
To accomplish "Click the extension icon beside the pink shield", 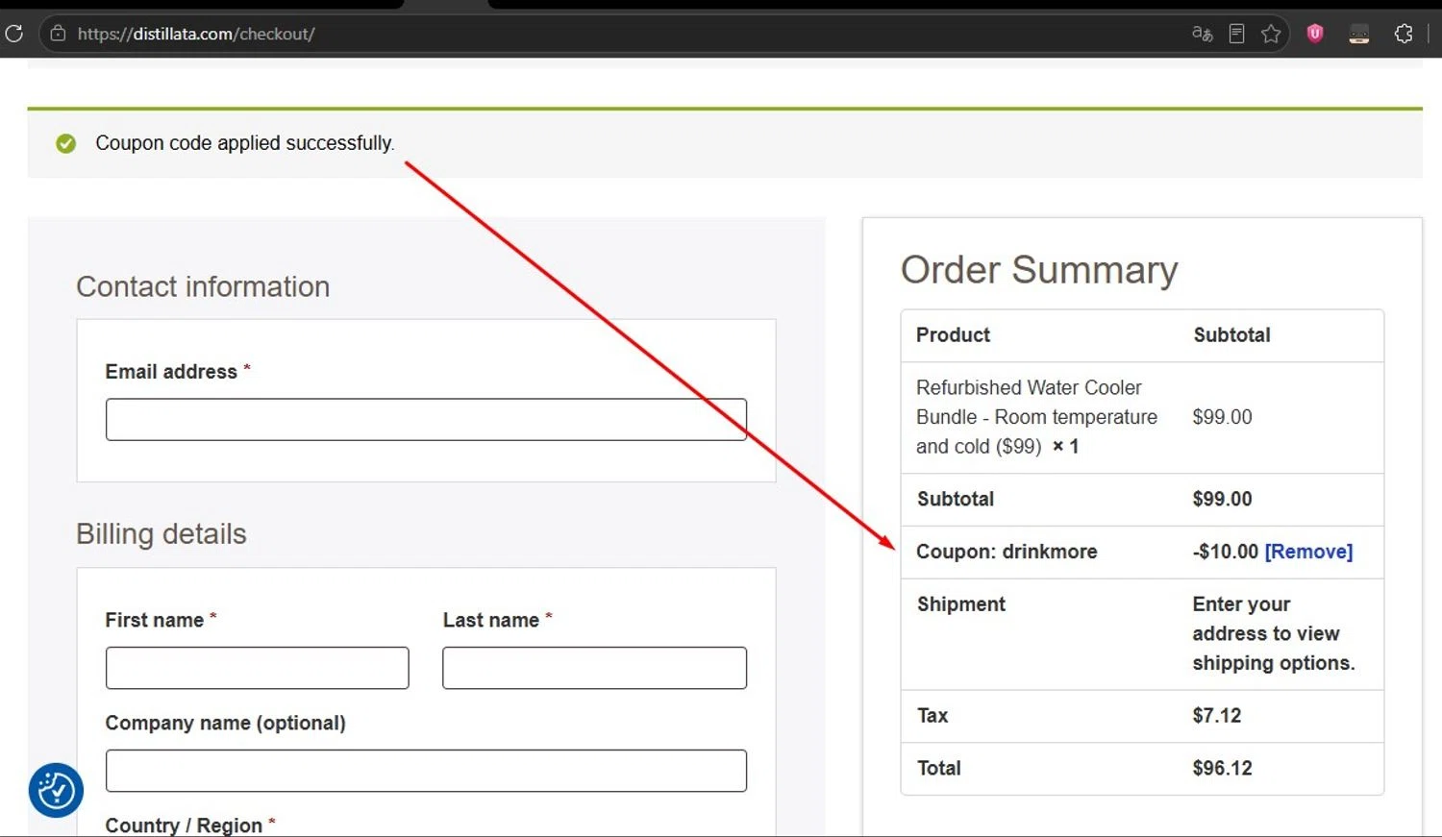I will click(1359, 35).
